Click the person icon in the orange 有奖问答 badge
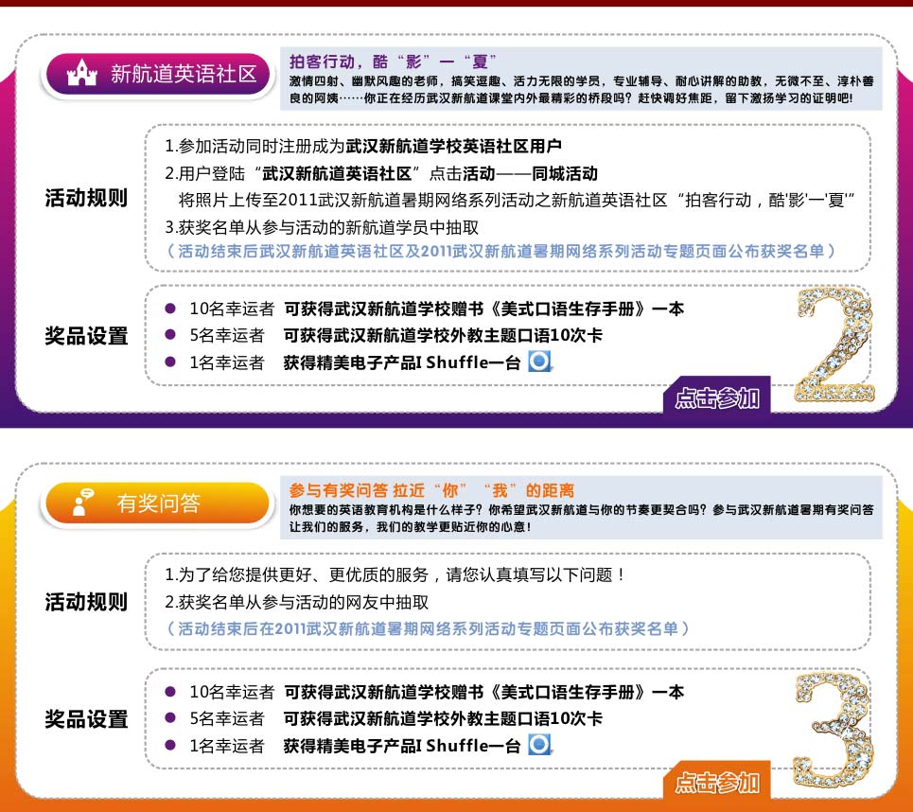913x812 pixels. click(x=81, y=503)
